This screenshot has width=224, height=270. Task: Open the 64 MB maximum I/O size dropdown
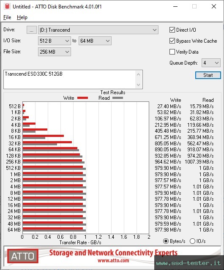[95, 41]
